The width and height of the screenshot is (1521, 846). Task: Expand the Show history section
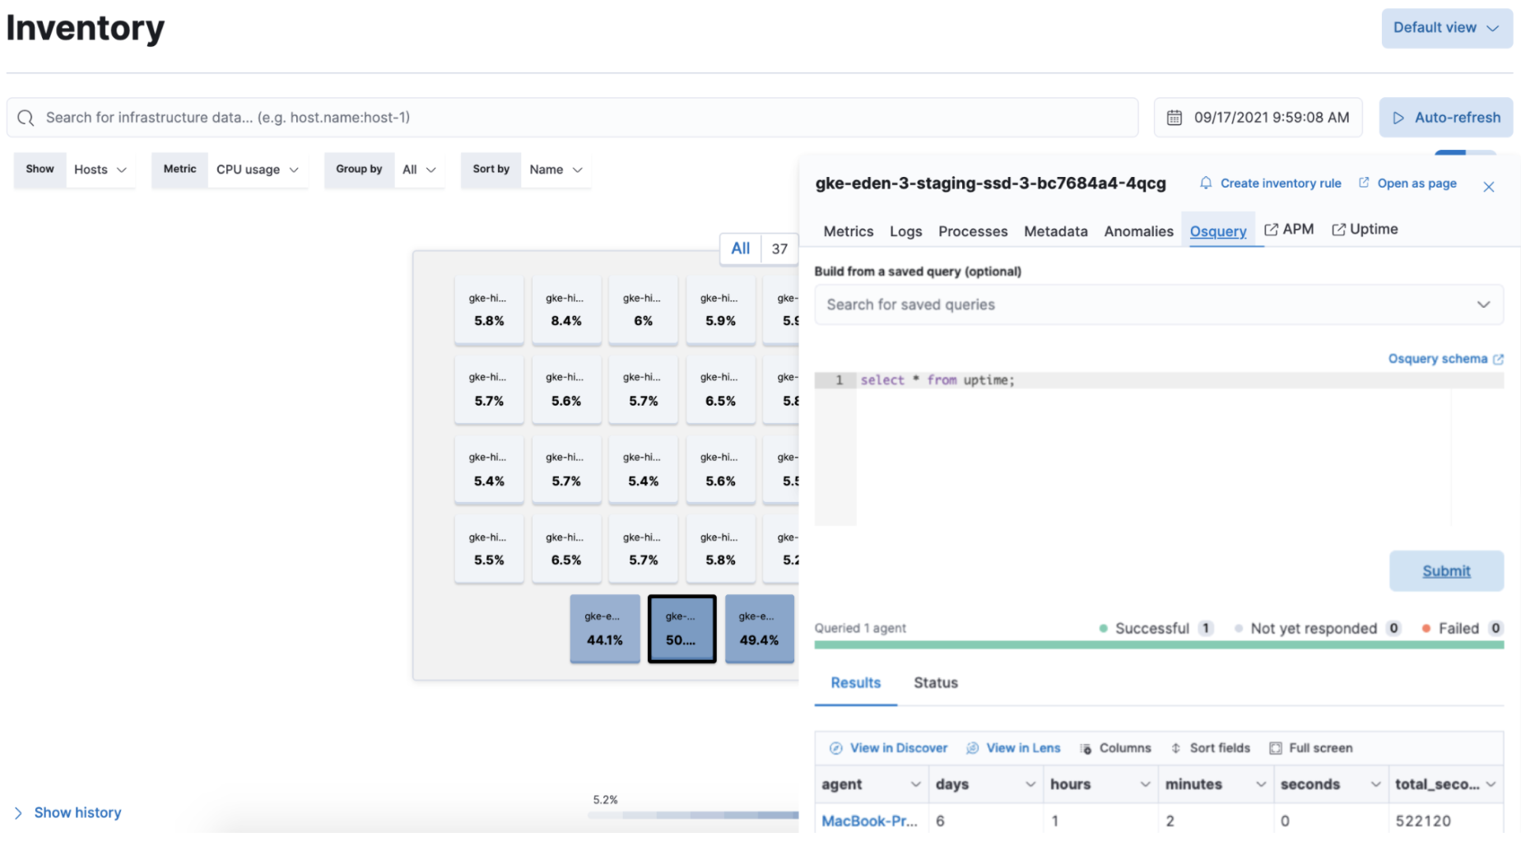coord(68,812)
